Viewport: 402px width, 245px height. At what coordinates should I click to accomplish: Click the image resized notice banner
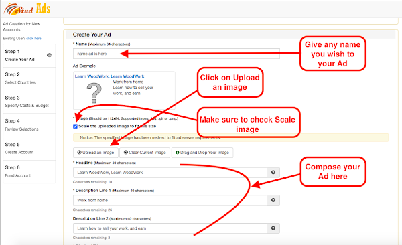point(230,138)
